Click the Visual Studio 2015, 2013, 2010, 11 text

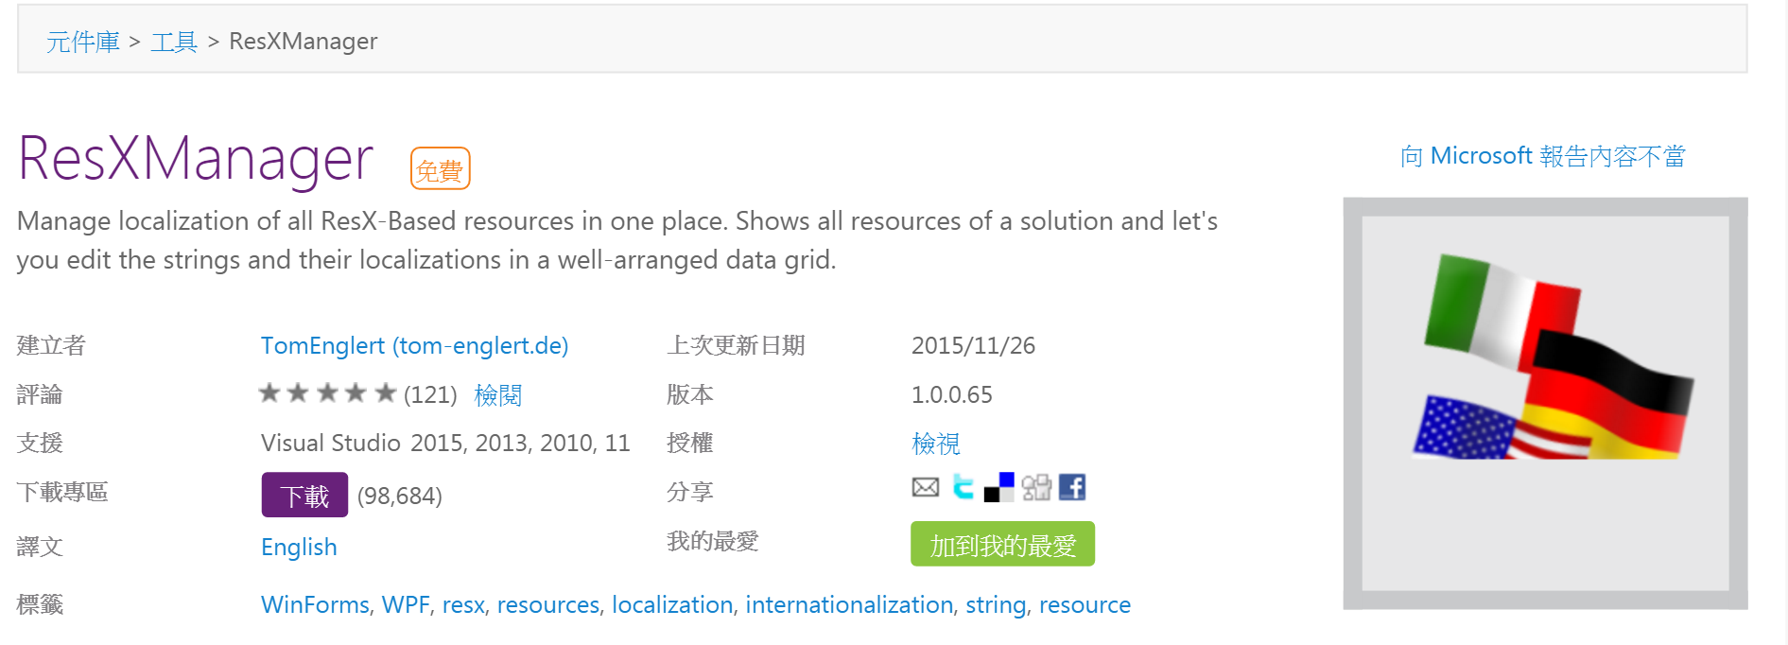[x=445, y=443]
